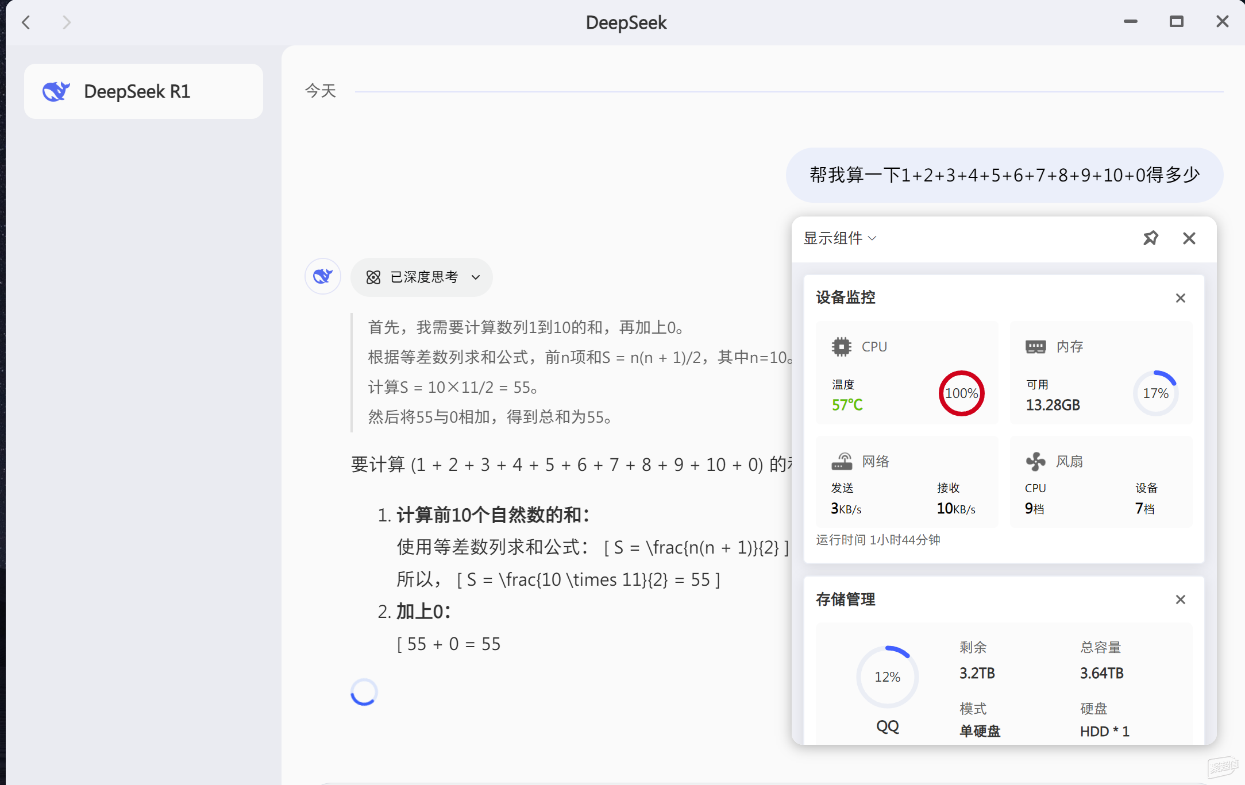This screenshot has width=1245, height=785.
Task: Click the CPU chip icon
Action: pyautogui.click(x=842, y=346)
